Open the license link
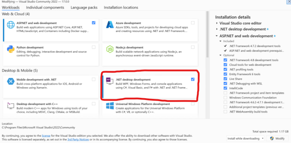This screenshot has width=291, height=143. pyautogui.click(x=46, y=136)
